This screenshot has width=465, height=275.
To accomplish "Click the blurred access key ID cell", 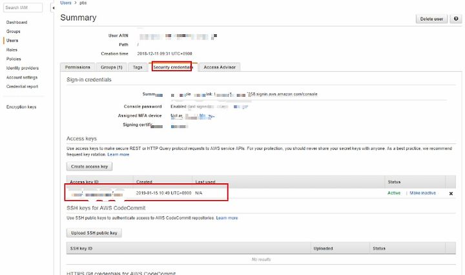I will click(98, 195).
